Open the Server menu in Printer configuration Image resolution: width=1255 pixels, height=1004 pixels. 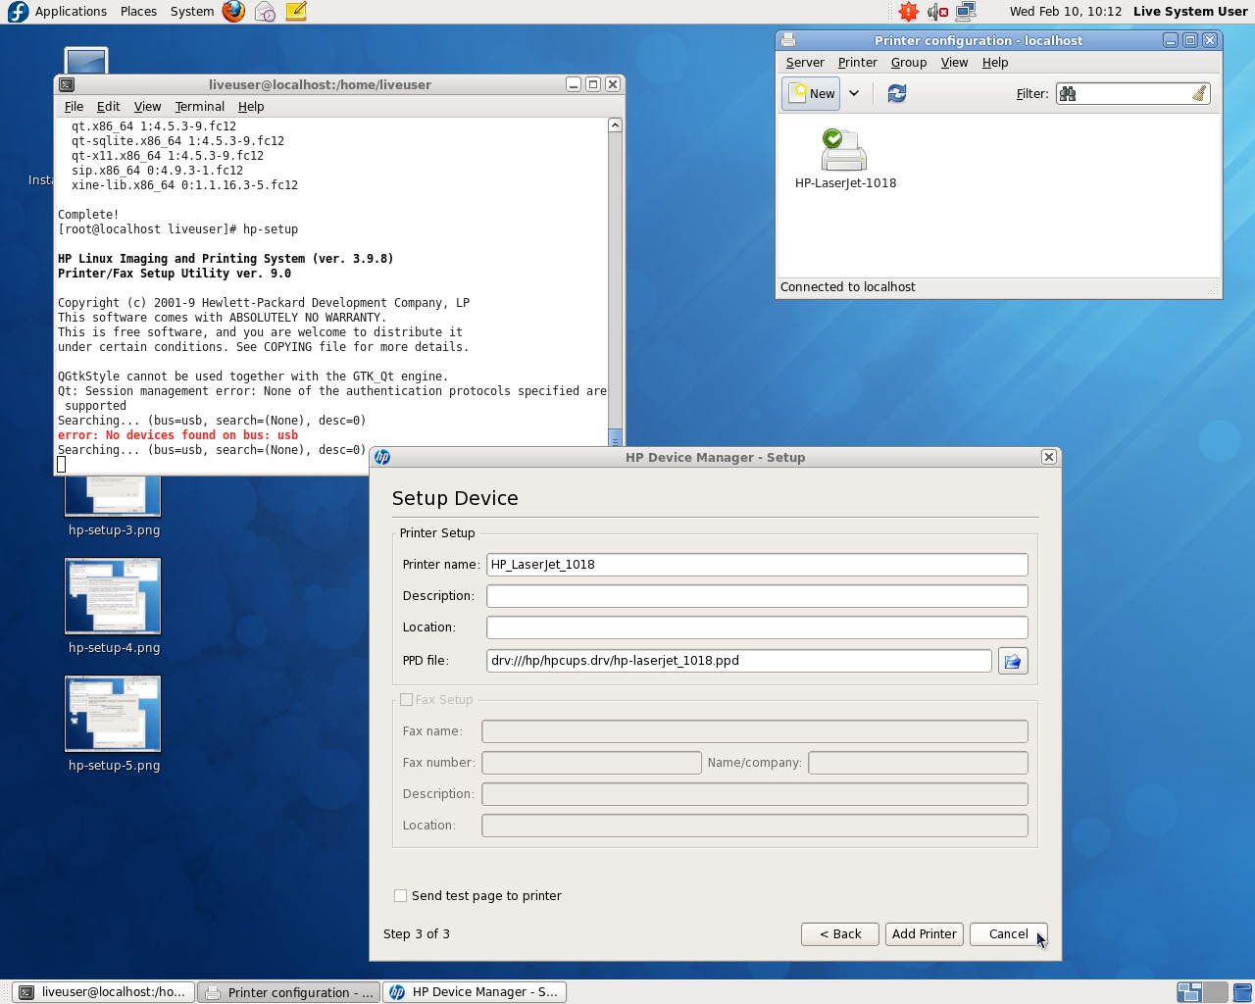click(x=804, y=63)
